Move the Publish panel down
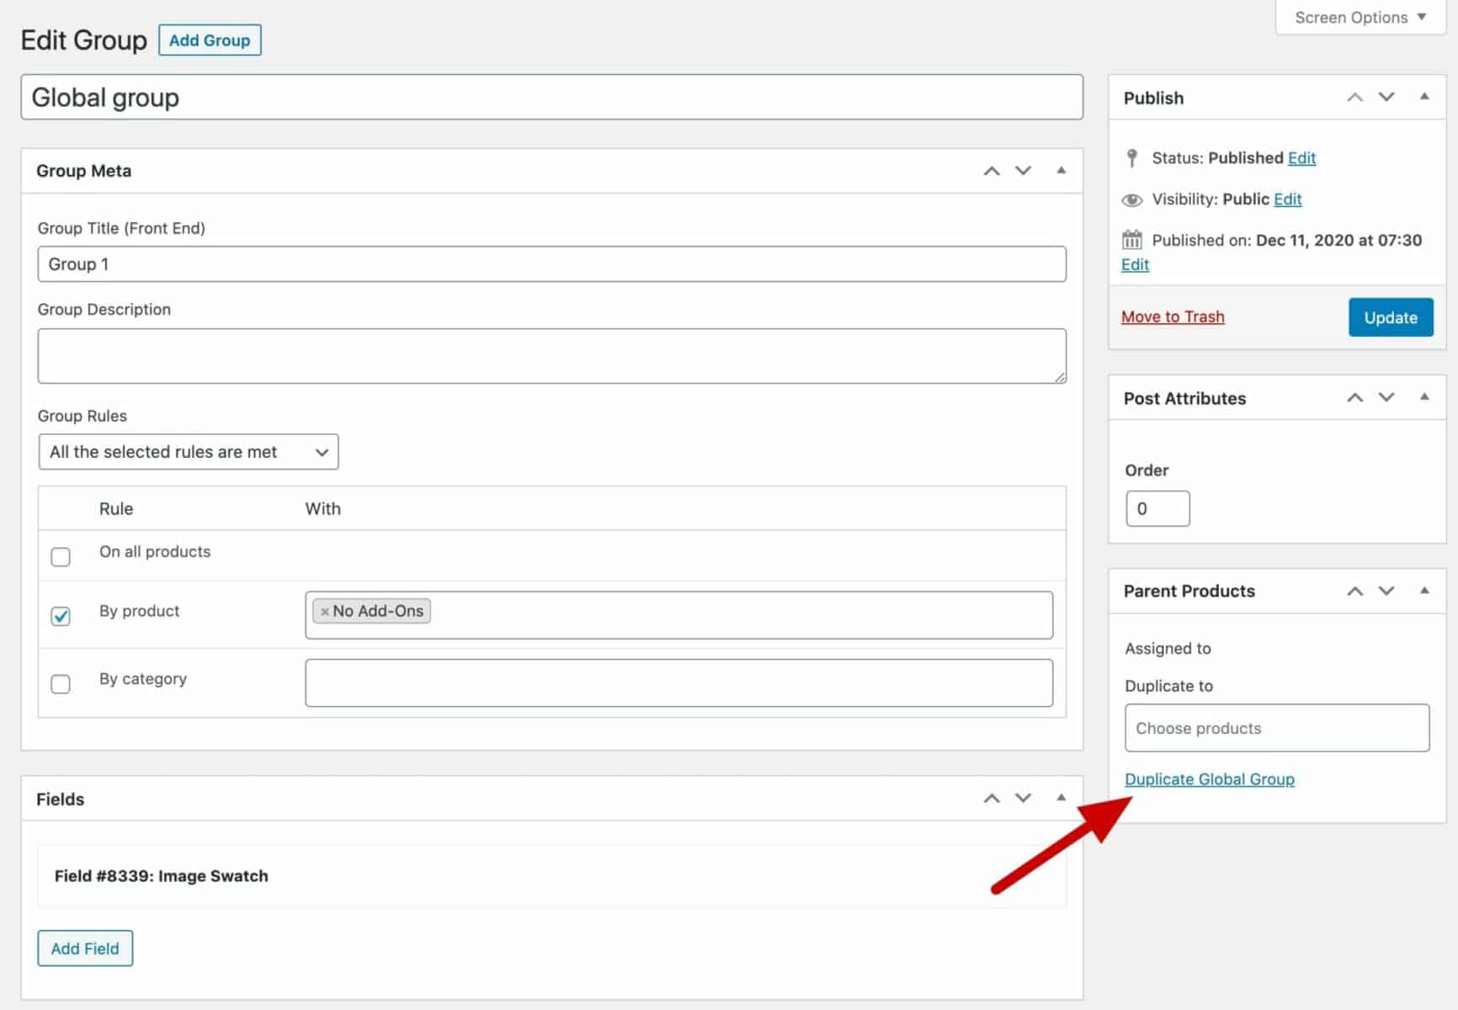The image size is (1458, 1010). point(1386,97)
